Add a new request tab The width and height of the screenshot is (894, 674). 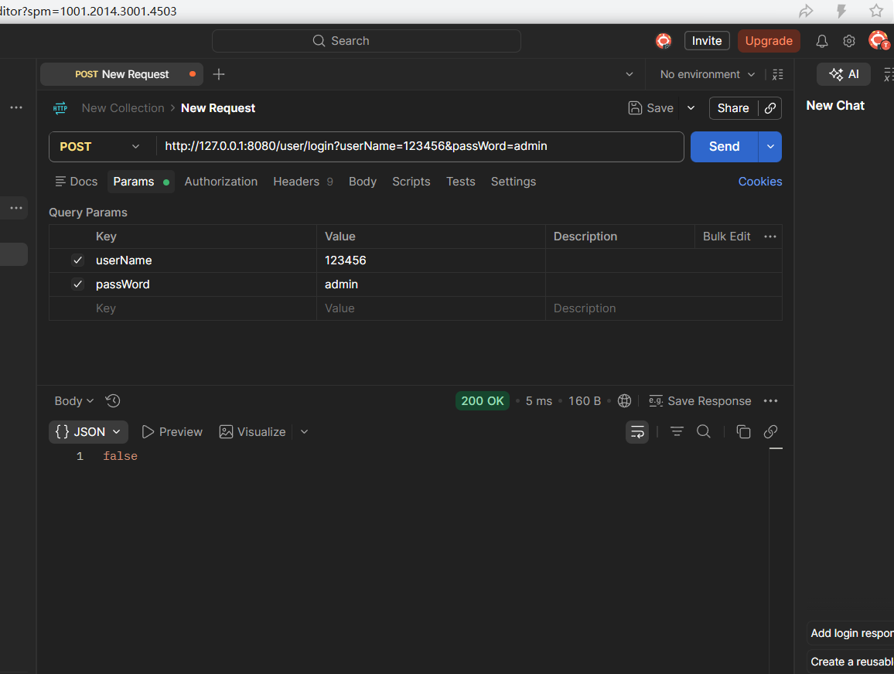tap(219, 75)
